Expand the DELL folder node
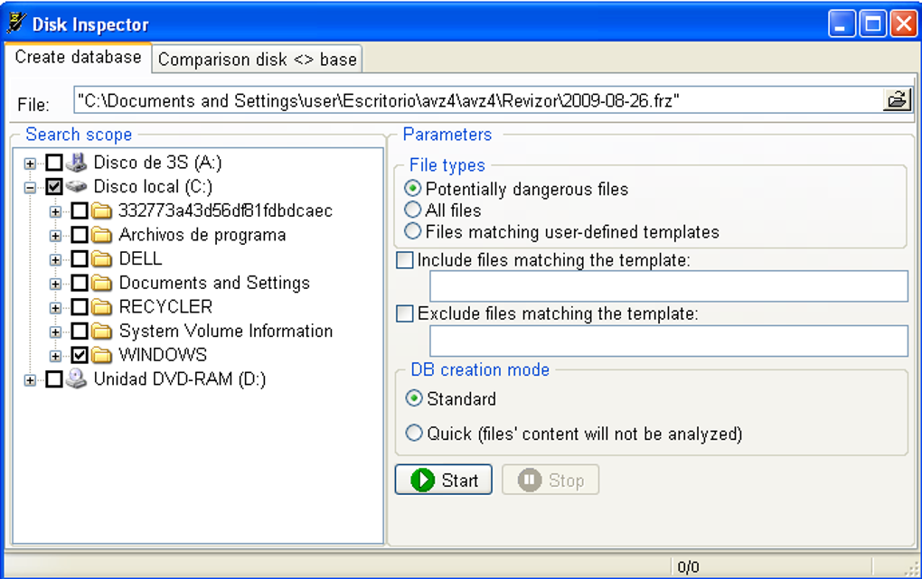 coord(55,260)
